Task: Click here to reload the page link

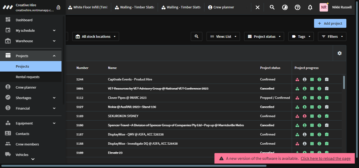Action: click(x=326, y=158)
